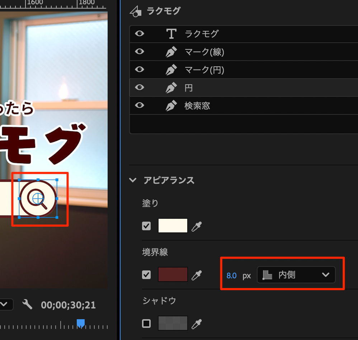Viewport: 358px width, 340px height.
Task: Click the pen icon of マーク(線) layer
Action: pos(171,52)
